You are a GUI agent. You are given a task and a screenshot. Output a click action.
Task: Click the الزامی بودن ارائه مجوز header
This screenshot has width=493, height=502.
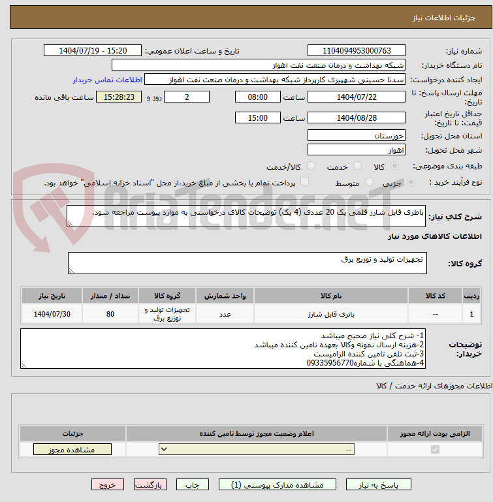click(435, 433)
